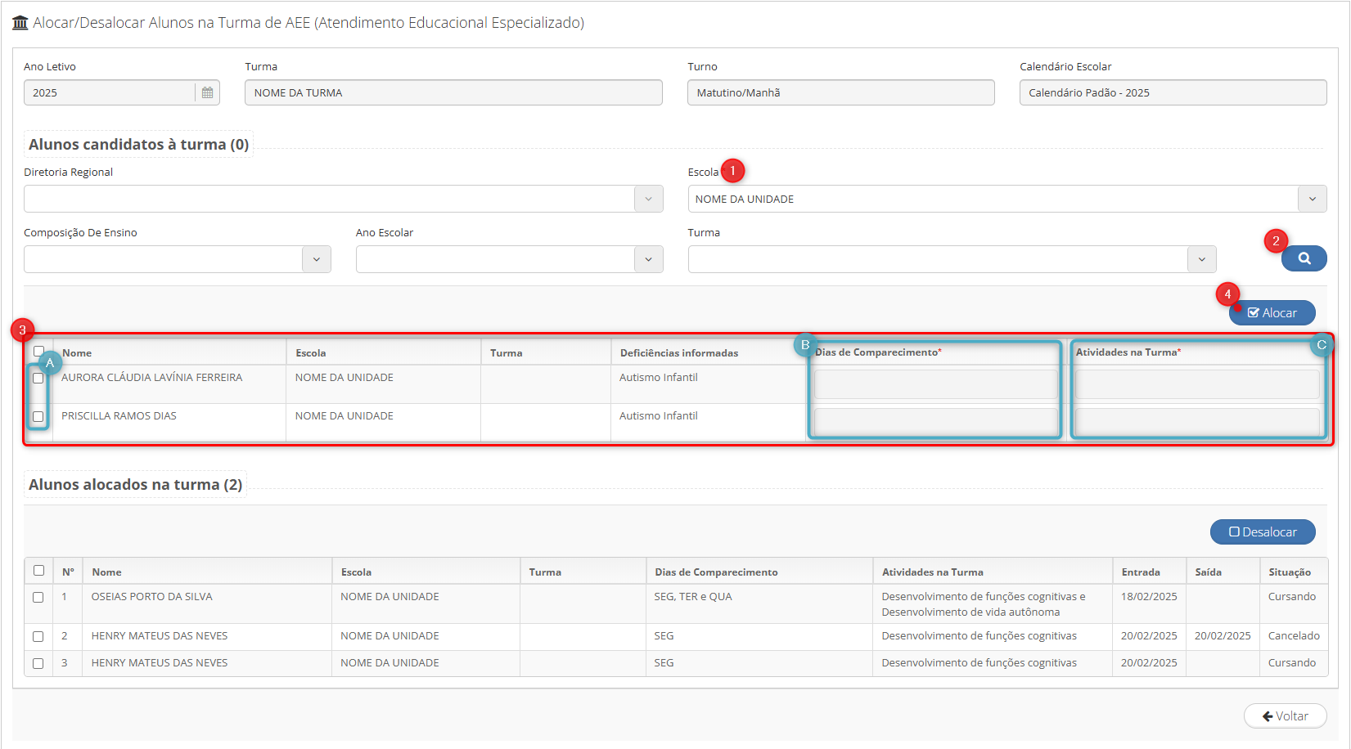The width and height of the screenshot is (1351, 749).
Task: Click Atividades na Turma field for PRISCILLA
Action: tap(1197, 422)
